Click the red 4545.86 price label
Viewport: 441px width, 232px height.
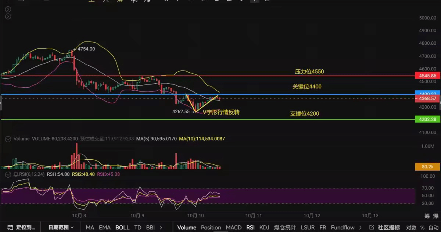[x=427, y=76]
